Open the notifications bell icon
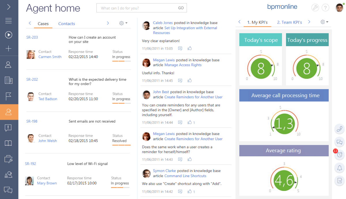The width and height of the screenshot is (346, 199). click(x=340, y=168)
